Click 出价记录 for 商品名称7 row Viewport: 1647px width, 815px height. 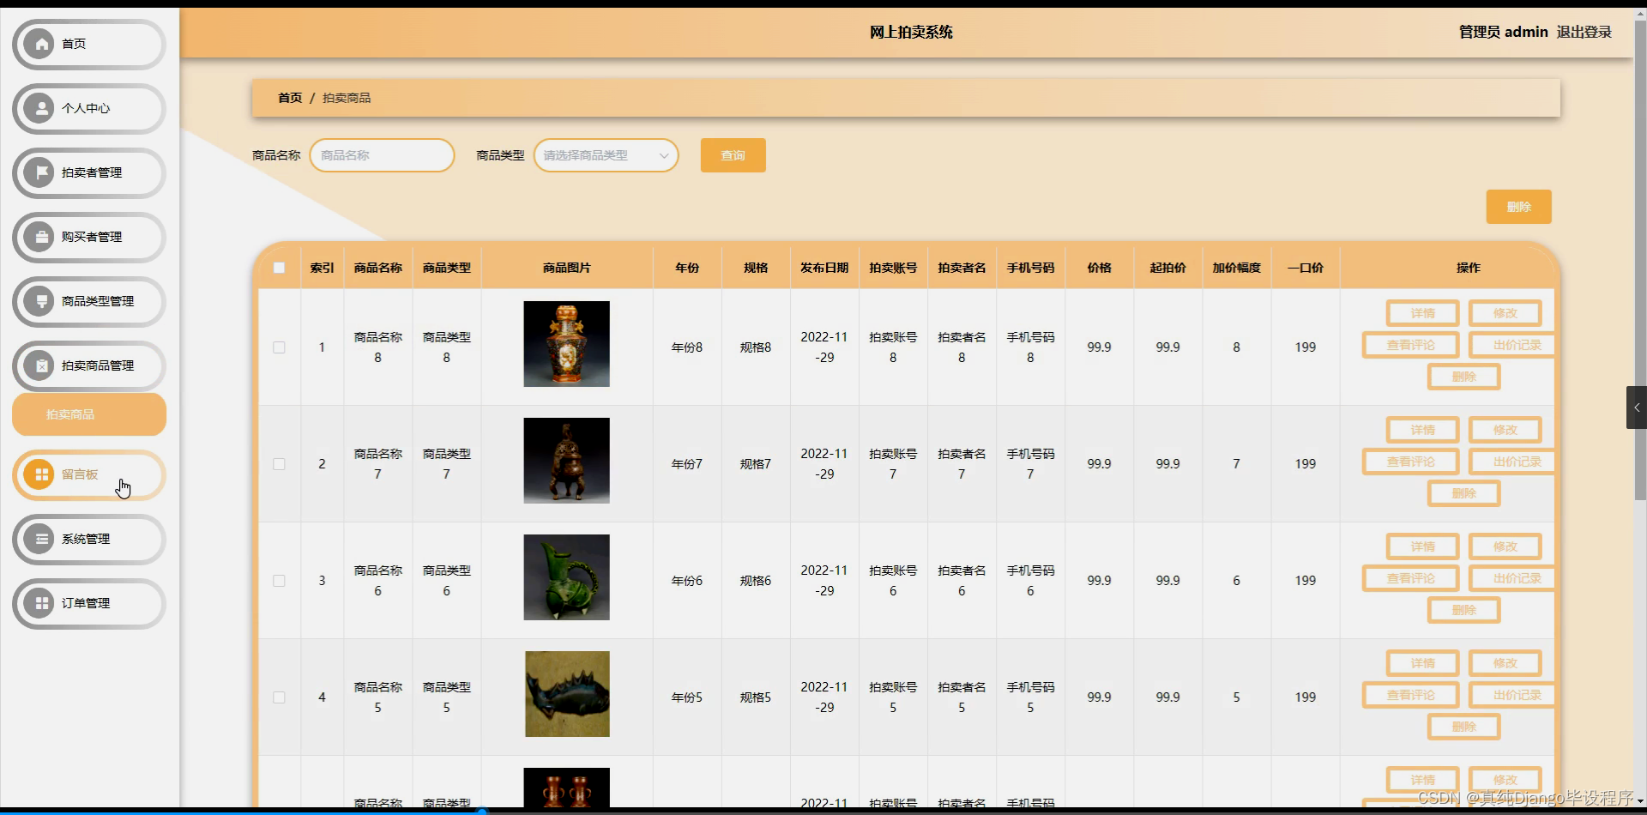click(1511, 462)
